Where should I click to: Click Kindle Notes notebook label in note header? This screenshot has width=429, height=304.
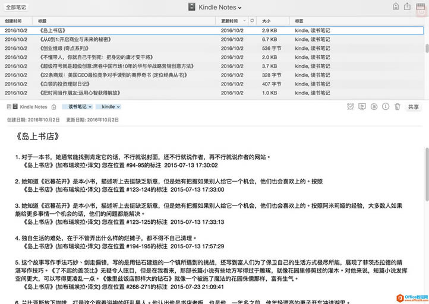(33, 107)
